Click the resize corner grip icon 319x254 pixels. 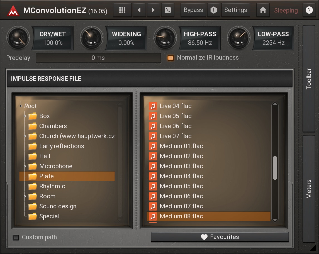[313, 248]
